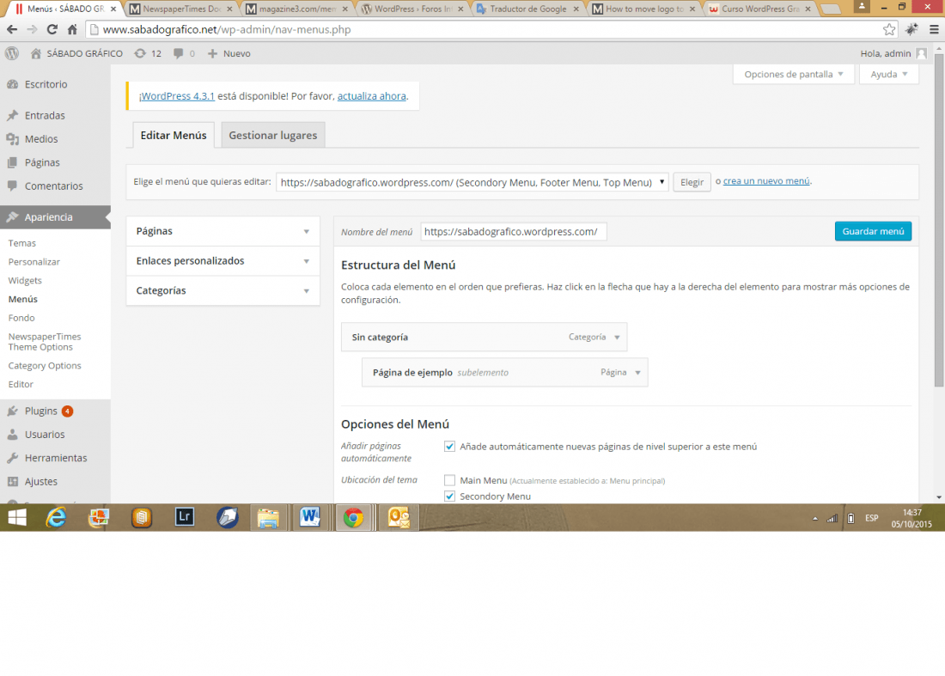945x676 pixels.
Task: Open the WordPress 4.3.1 link
Action: coord(177,96)
